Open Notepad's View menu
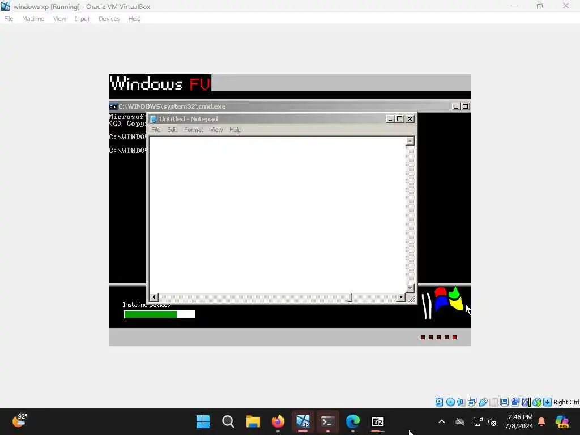This screenshot has height=435, width=580. (216, 130)
